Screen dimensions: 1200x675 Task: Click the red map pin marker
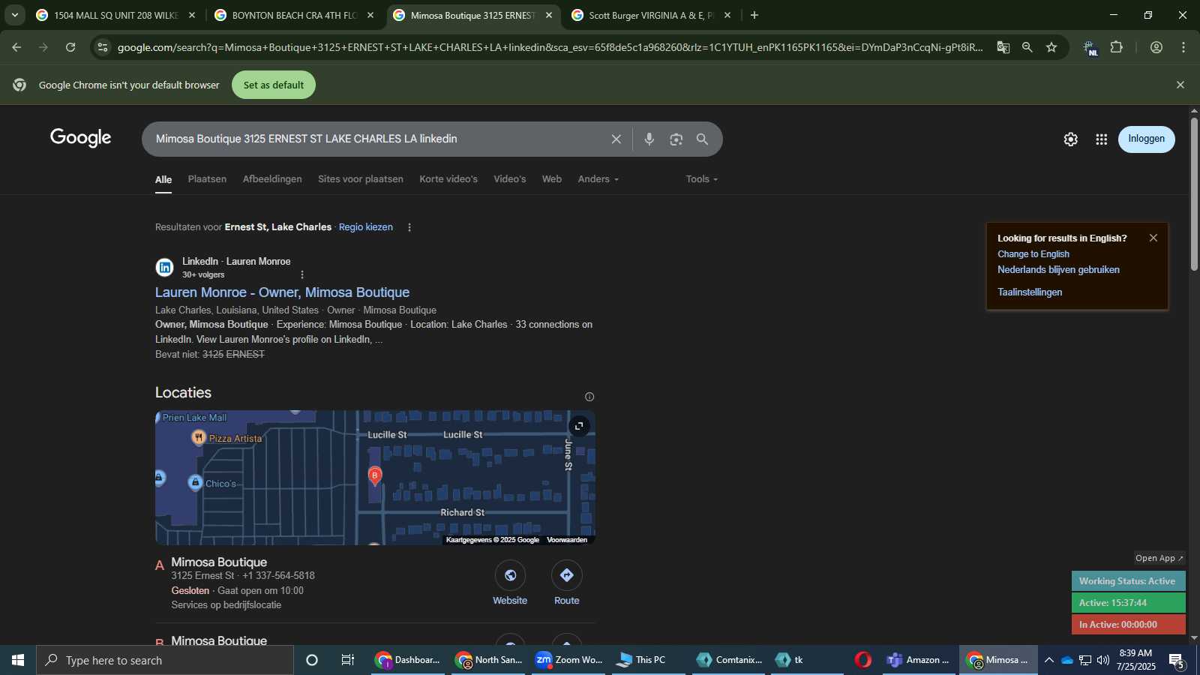click(x=375, y=475)
